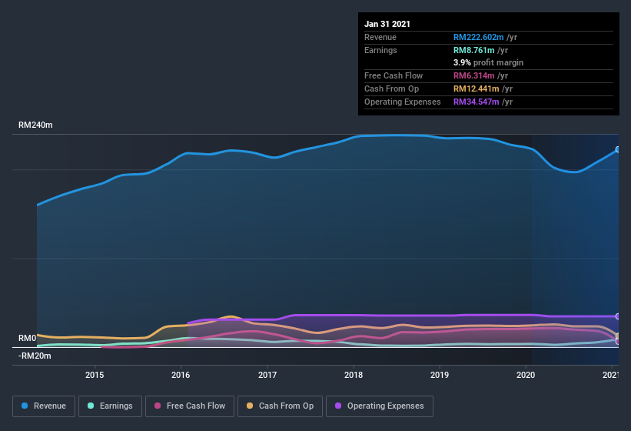Click the 2020 x-axis label

click(526, 375)
